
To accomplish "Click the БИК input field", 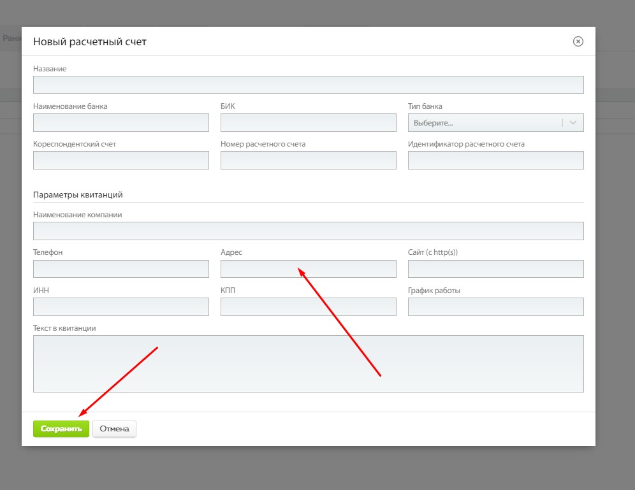I will (308, 122).
